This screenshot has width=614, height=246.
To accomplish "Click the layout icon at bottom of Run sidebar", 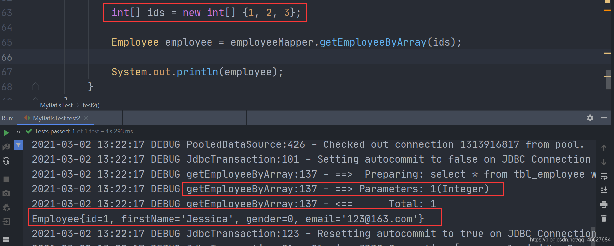I will pos(6,239).
